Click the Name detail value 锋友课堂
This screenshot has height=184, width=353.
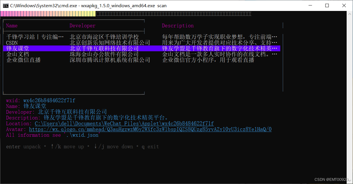point(35,106)
